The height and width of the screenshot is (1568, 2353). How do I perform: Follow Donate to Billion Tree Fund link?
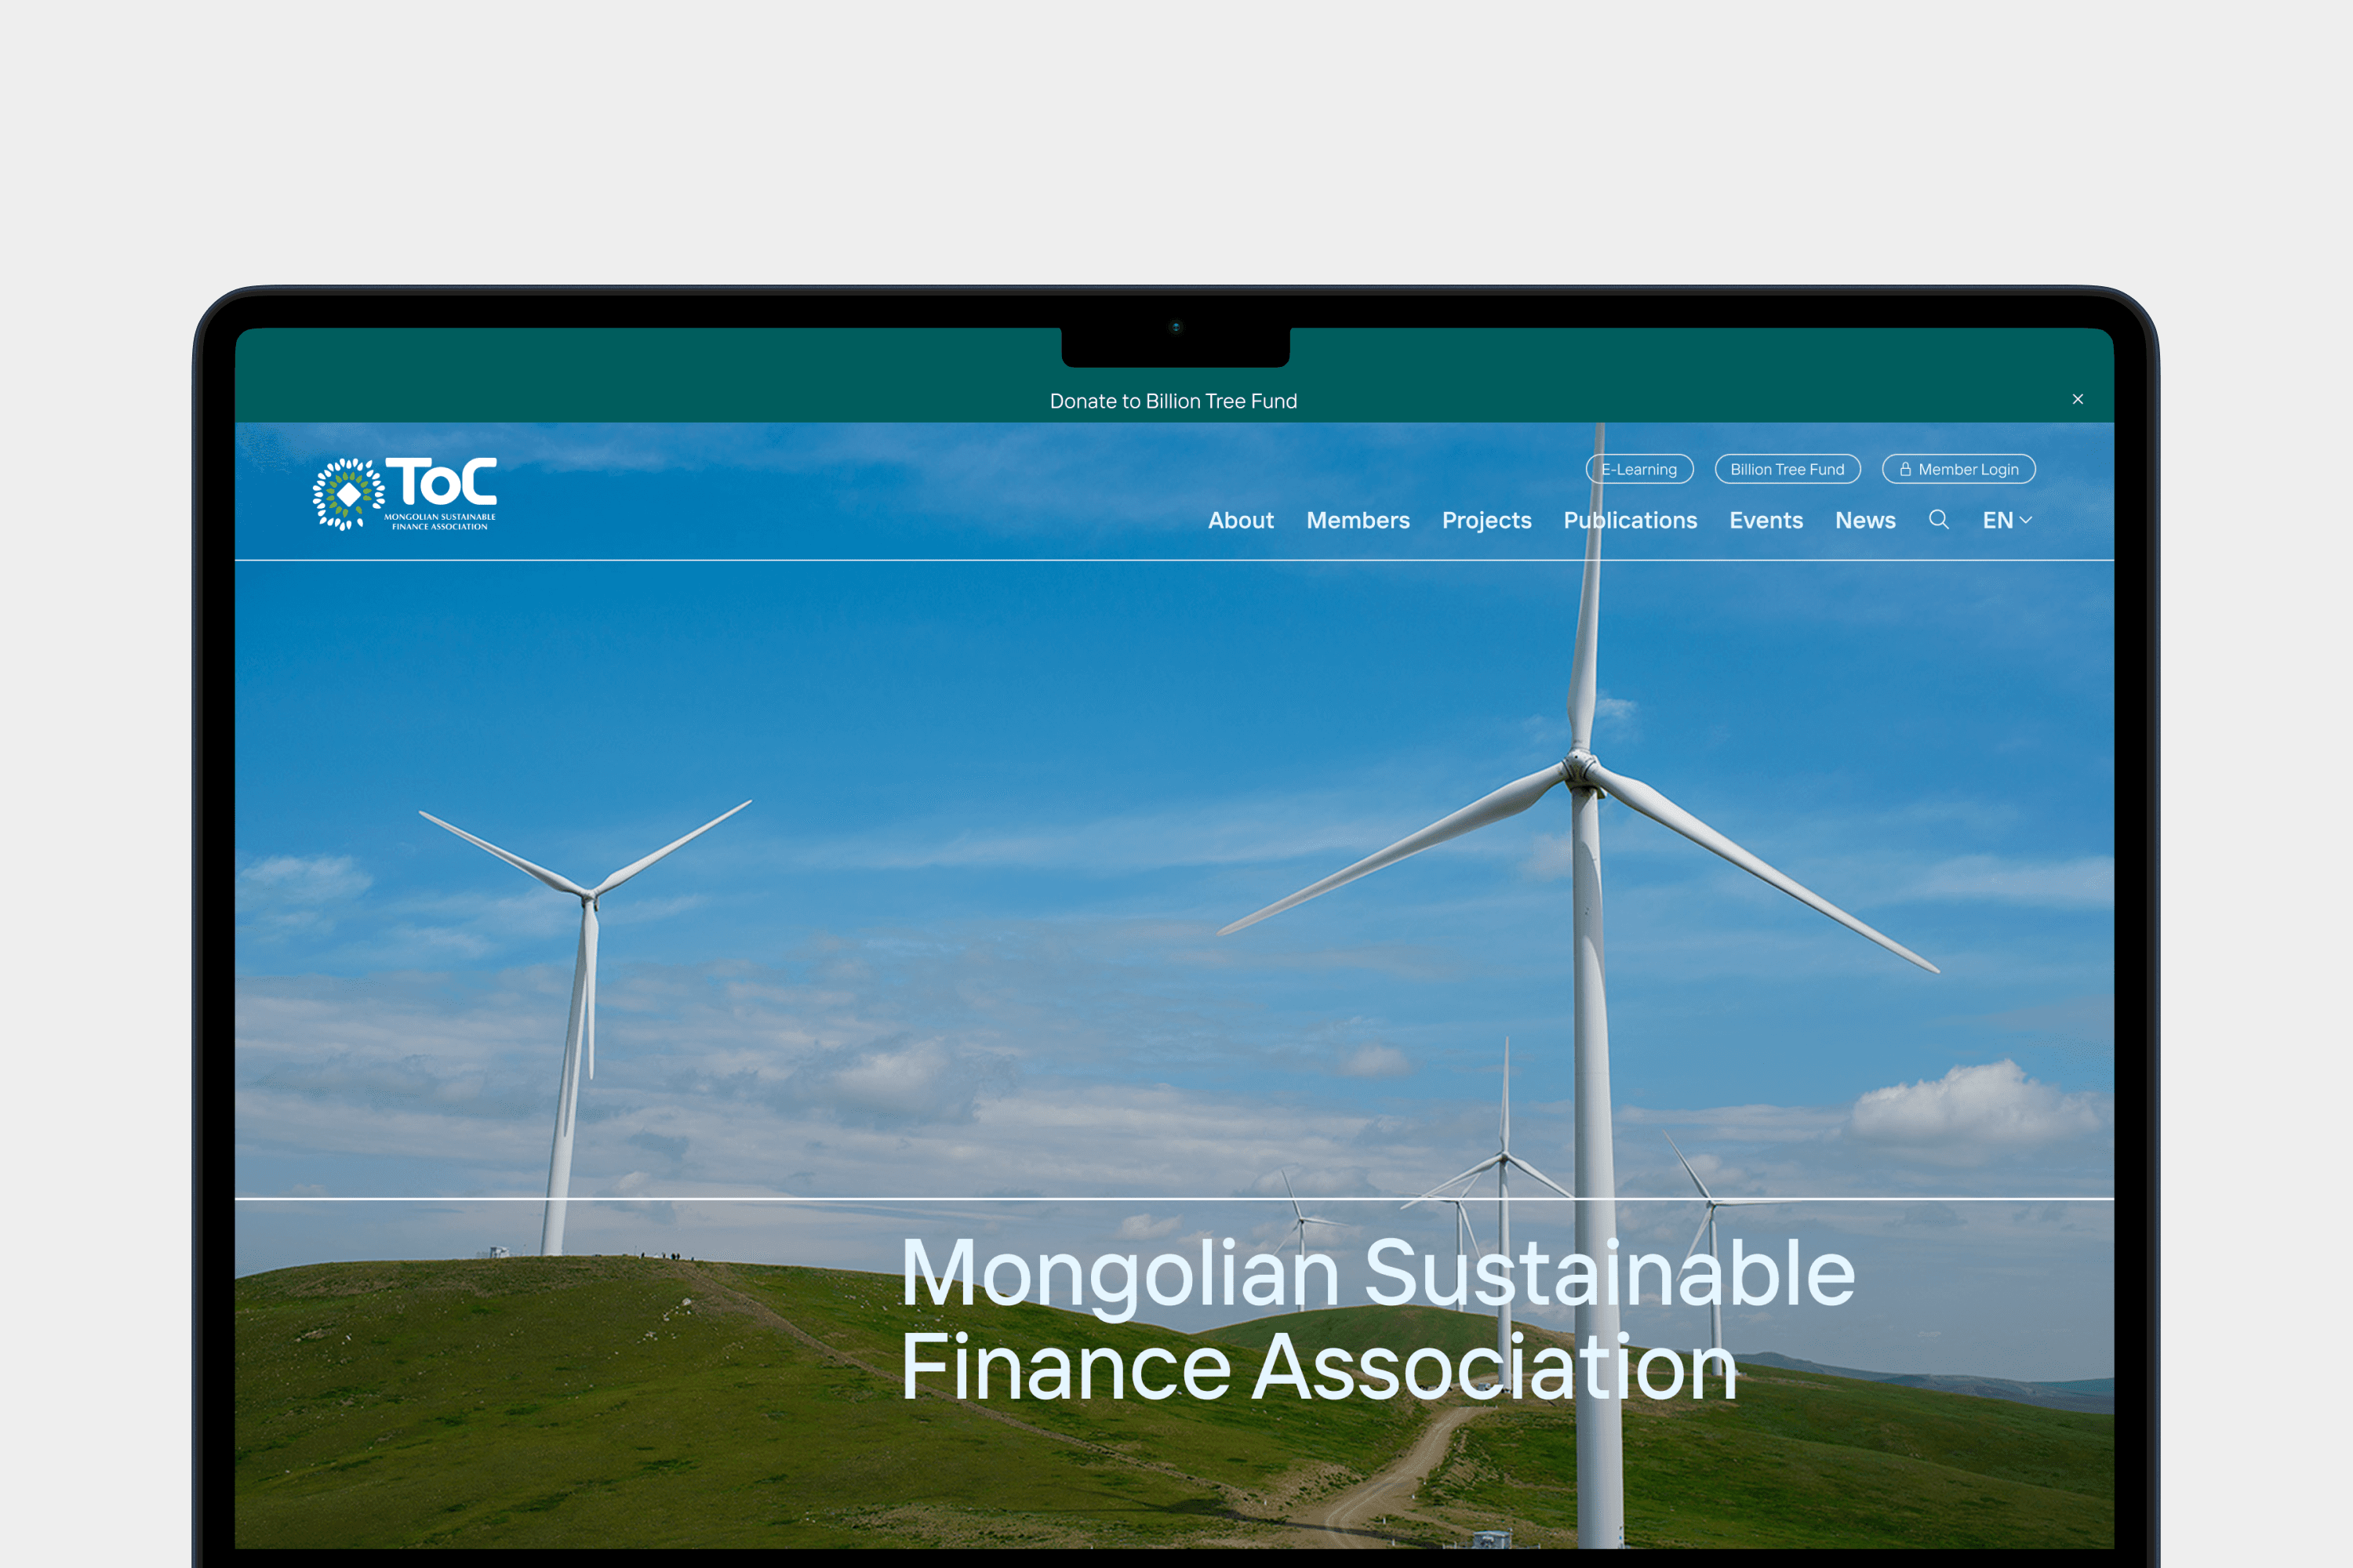pos(1173,401)
